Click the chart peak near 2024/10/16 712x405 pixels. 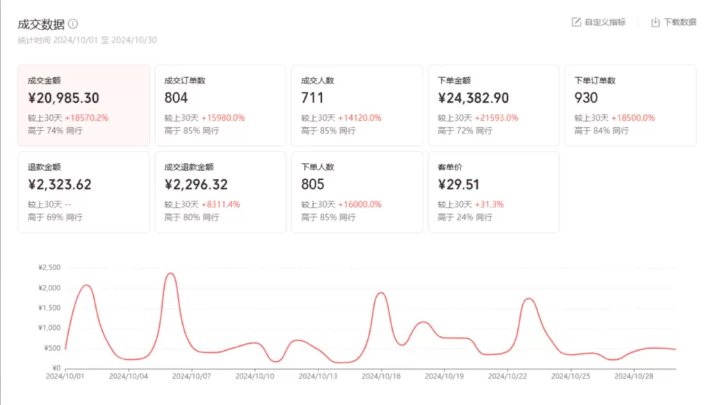pyautogui.click(x=381, y=292)
